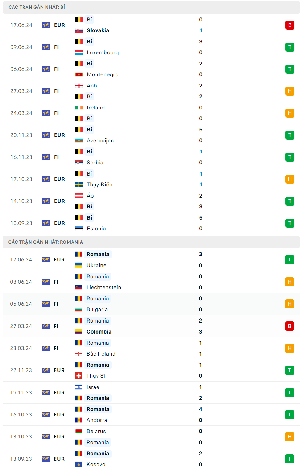Select the 'Các trận gần nhất: Romania' header
This screenshot has width=302, height=468.
[x=46, y=242]
